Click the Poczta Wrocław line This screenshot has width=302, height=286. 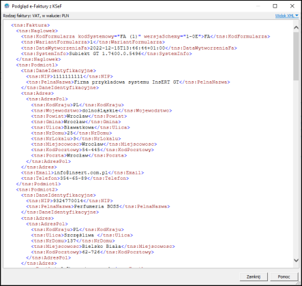79,155
